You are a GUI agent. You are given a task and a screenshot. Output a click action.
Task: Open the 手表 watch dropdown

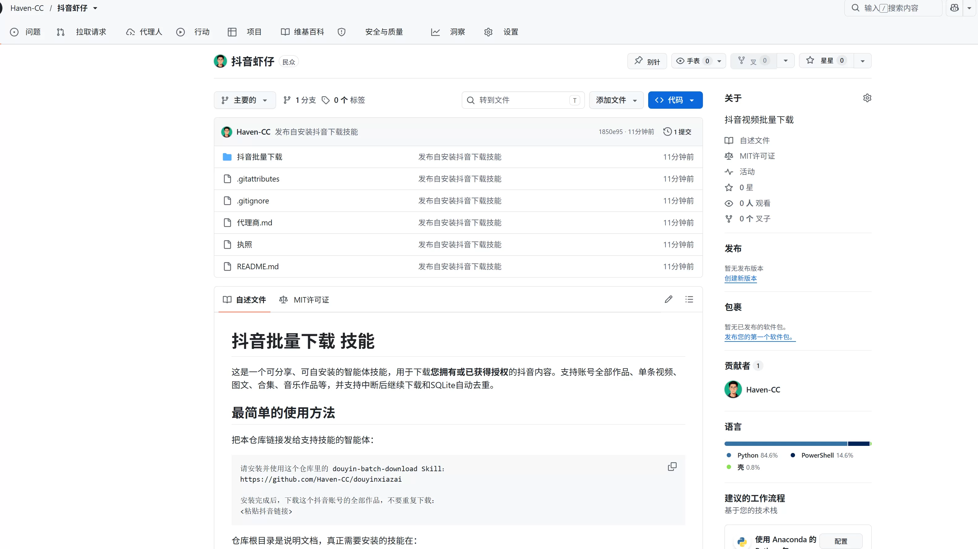pos(699,61)
